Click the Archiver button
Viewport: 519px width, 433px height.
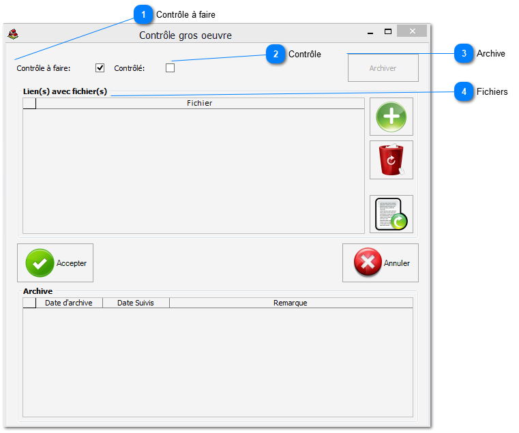(383, 68)
